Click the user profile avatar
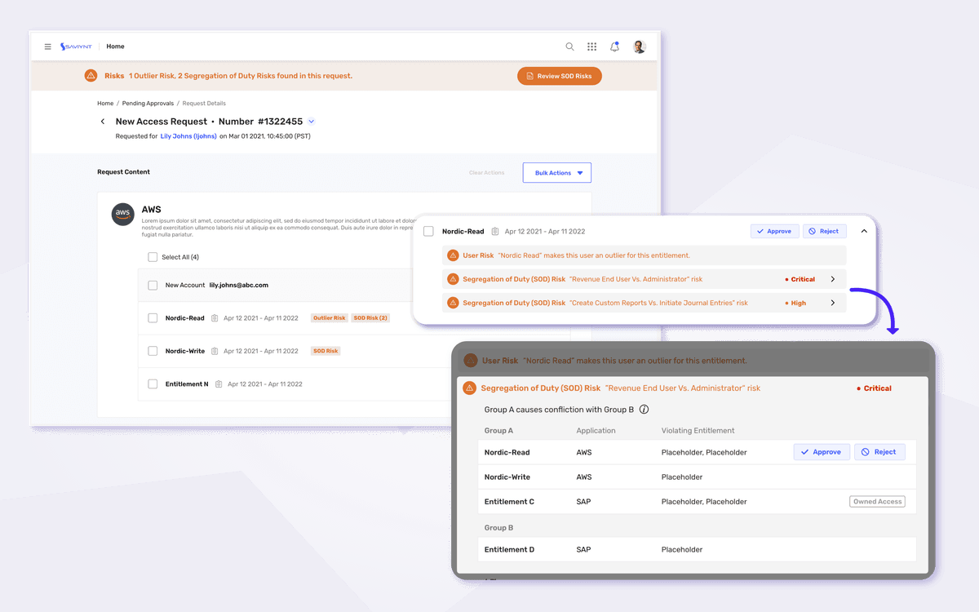The image size is (979, 612). click(639, 47)
